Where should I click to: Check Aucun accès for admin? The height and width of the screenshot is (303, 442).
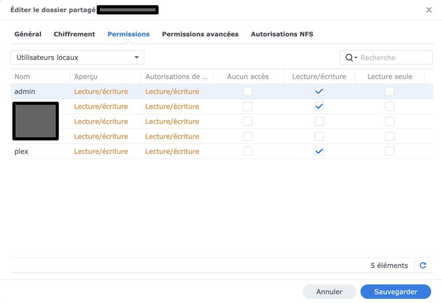click(x=248, y=92)
